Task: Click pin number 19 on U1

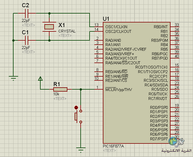Action: (177, 105)
